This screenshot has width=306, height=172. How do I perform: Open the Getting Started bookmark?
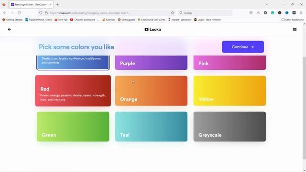pyautogui.click(x=12, y=20)
